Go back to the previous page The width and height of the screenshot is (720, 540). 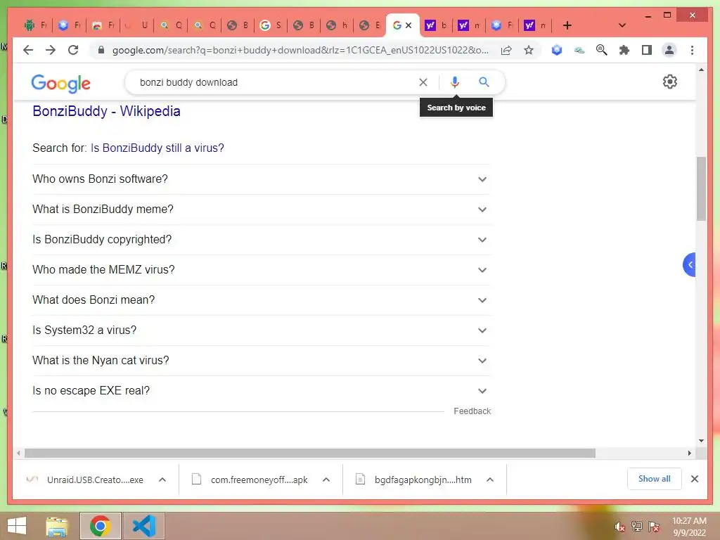[28, 50]
